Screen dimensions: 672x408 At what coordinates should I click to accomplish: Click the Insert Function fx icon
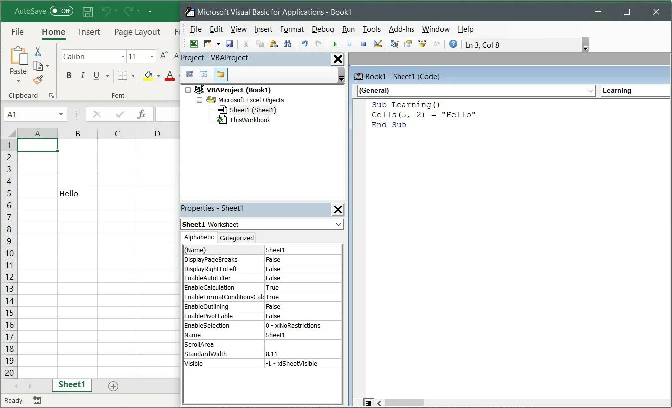(x=141, y=114)
